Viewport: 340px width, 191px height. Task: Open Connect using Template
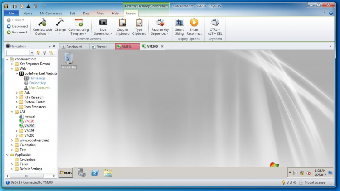pyautogui.click(x=78, y=27)
